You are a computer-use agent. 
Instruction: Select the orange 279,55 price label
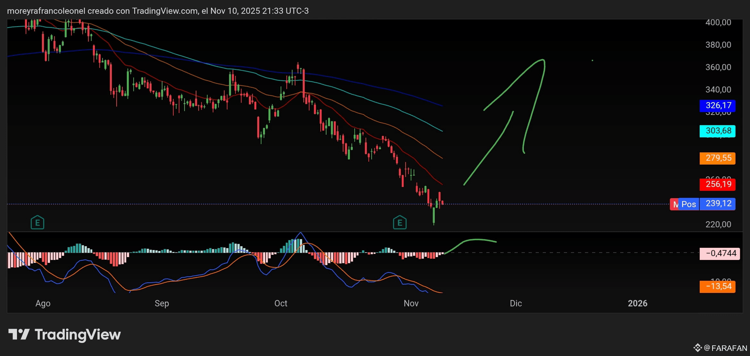click(717, 158)
